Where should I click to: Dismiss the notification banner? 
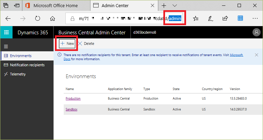tap(257, 55)
